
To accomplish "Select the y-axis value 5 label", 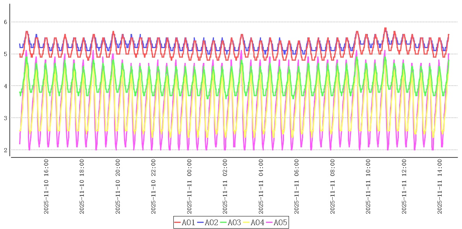I will (x=6, y=54).
